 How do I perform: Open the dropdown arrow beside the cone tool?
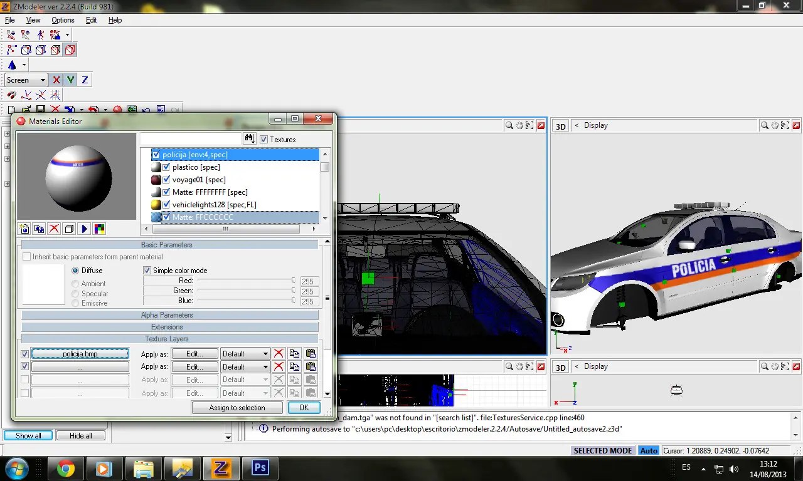pos(24,65)
